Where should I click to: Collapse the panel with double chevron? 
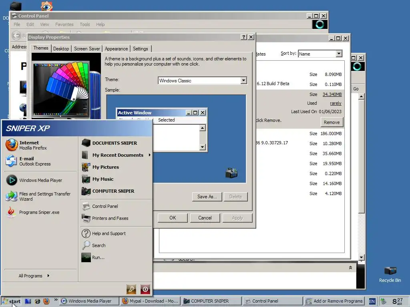pos(350,267)
